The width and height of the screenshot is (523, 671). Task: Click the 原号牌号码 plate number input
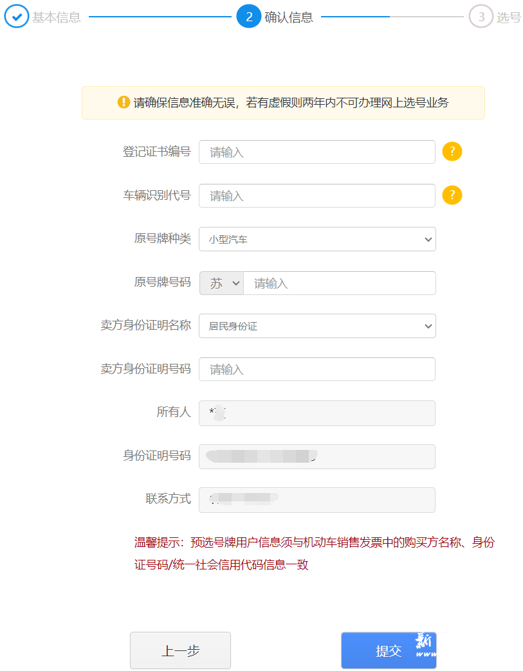point(340,283)
